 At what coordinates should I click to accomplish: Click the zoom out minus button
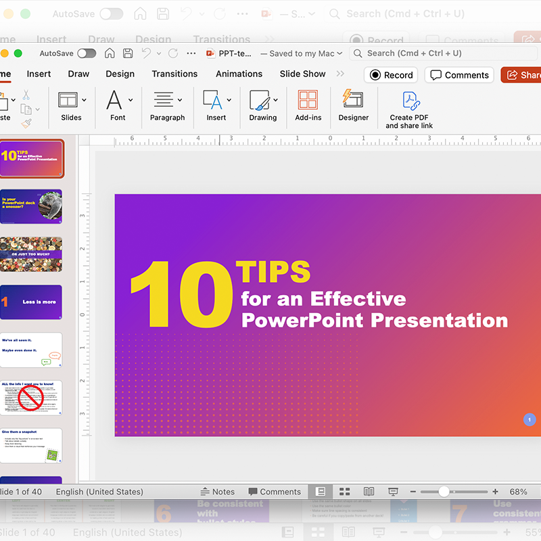413,492
